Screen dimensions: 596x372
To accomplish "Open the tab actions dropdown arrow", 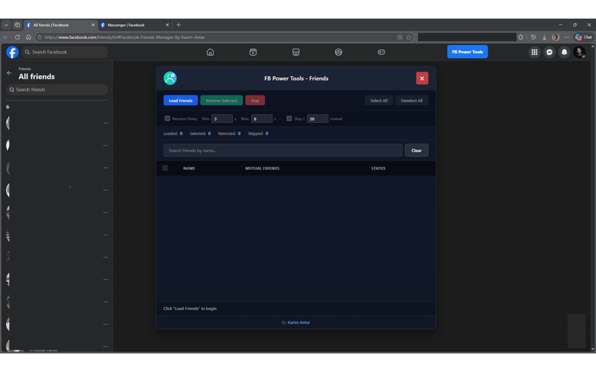I will (x=6, y=25).
